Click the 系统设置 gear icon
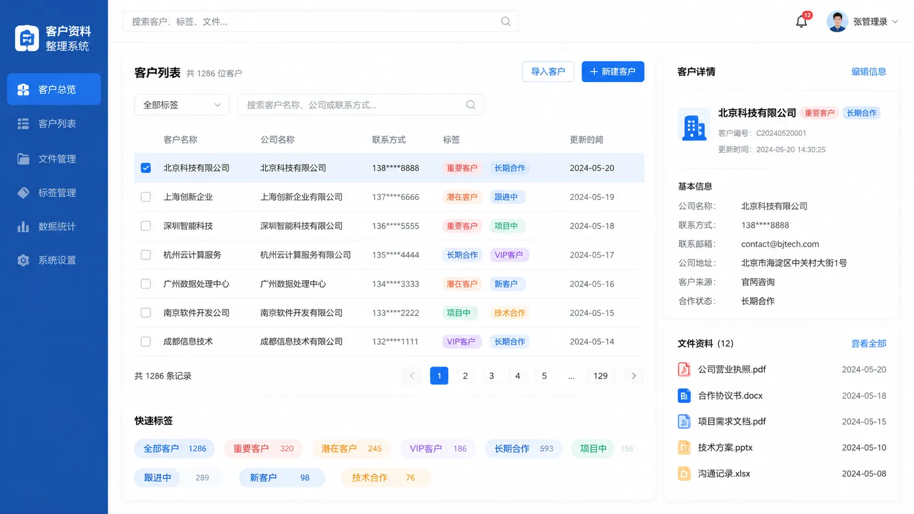 coord(23,261)
